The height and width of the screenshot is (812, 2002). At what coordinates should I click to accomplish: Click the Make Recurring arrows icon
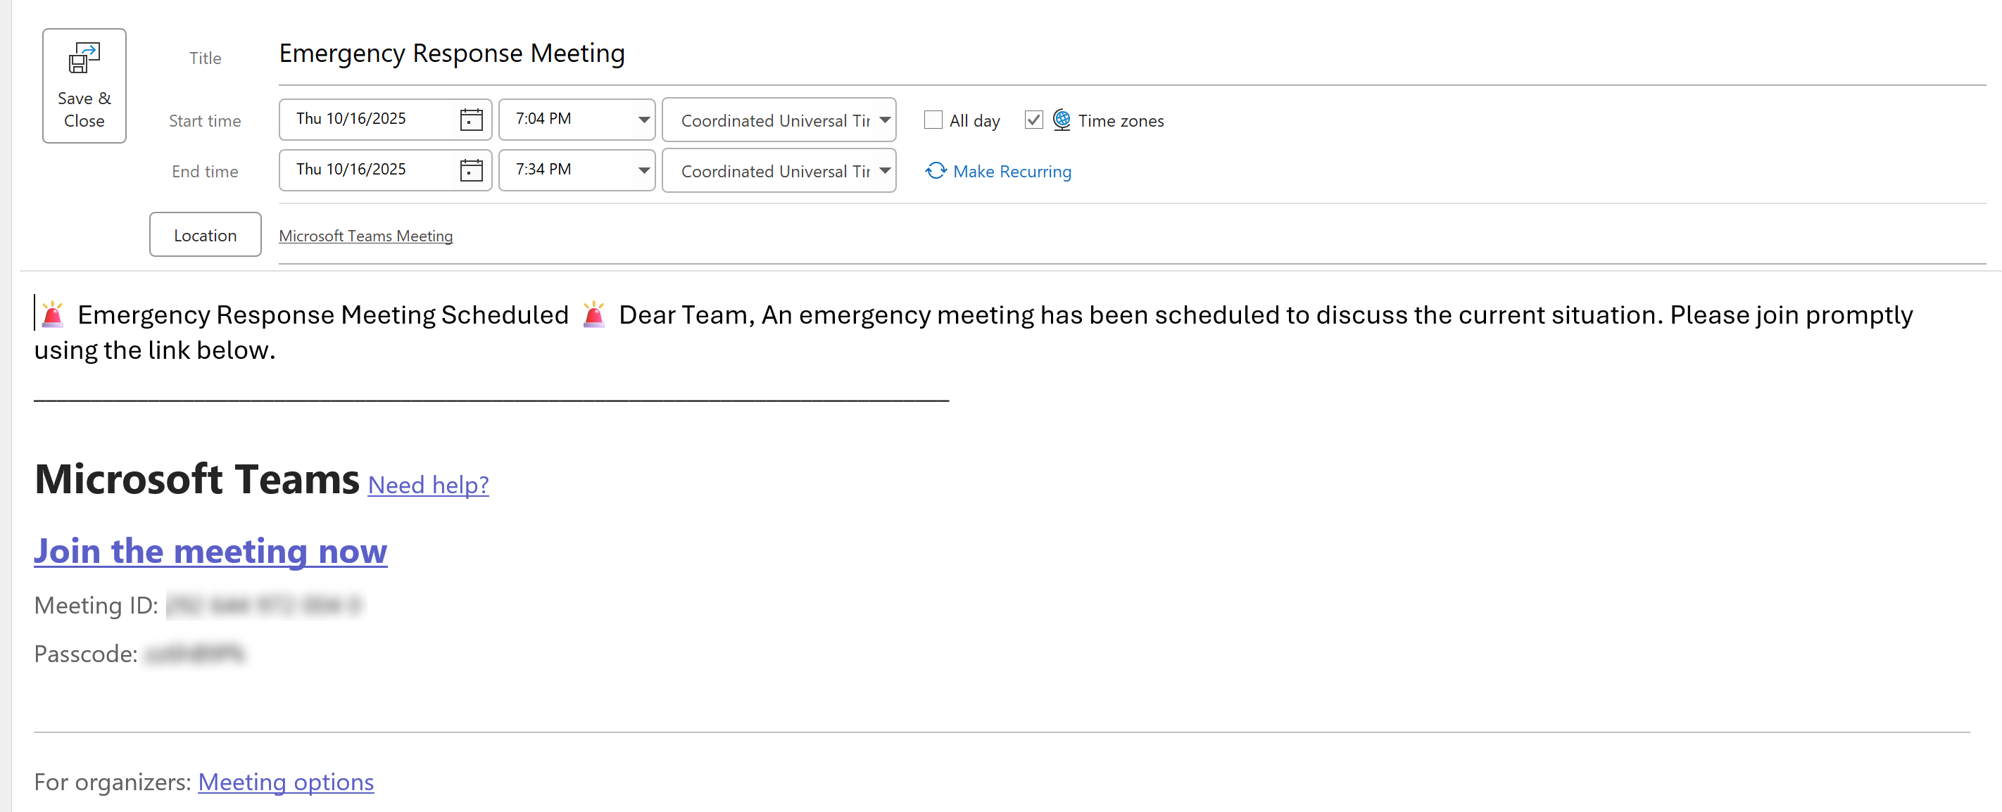936,170
